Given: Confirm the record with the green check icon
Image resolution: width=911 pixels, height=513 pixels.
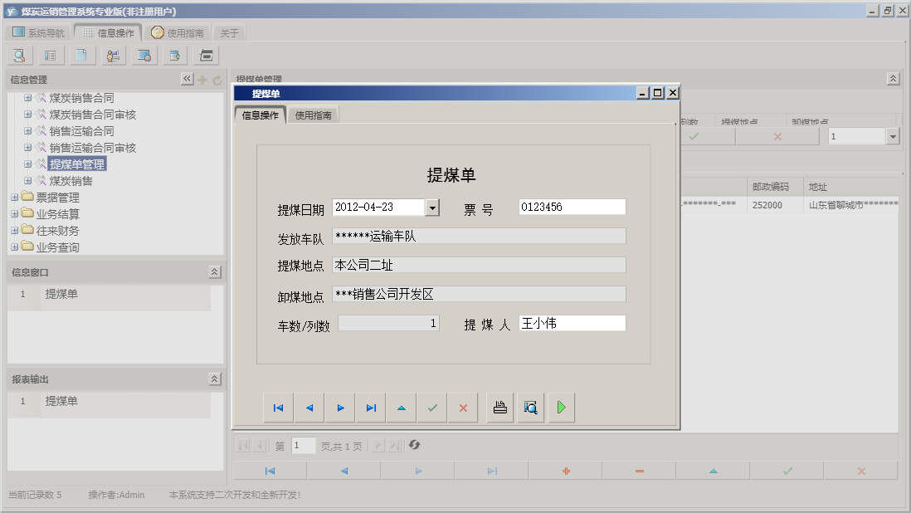Looking at the screenshot, I should tap(431, 407).
